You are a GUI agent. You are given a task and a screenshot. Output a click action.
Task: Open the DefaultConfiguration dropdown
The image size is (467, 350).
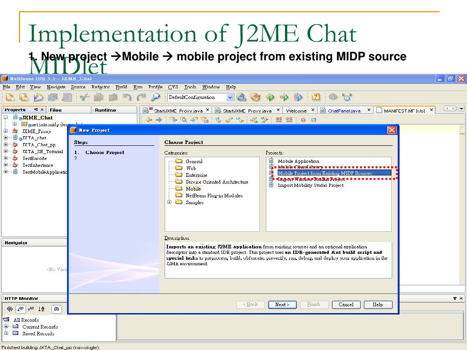pos(230,98)
